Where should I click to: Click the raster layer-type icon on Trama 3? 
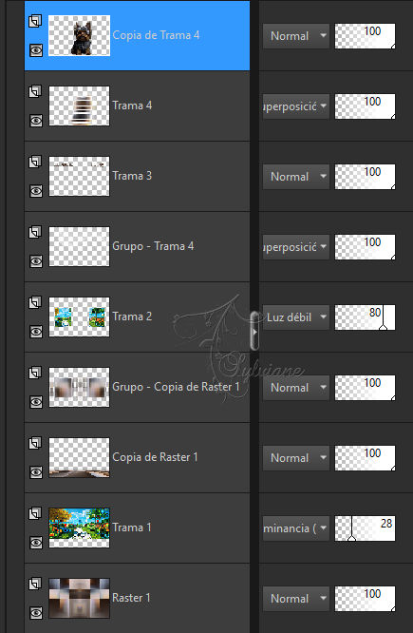(35, 162)
